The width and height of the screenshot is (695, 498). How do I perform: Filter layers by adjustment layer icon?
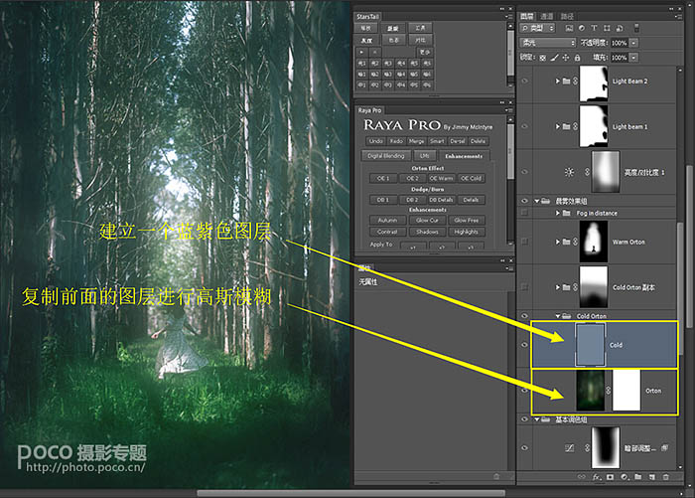coord(582,28)
